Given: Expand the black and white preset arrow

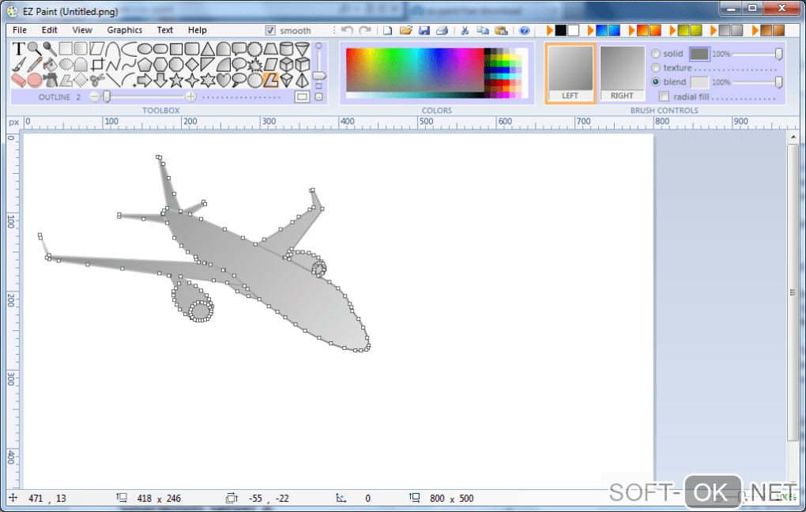Looking at the screenshot, I should pos(549,30).
